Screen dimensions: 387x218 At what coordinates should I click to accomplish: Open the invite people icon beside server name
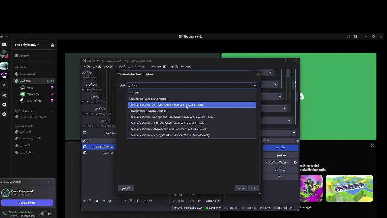[x=52, y=45]
